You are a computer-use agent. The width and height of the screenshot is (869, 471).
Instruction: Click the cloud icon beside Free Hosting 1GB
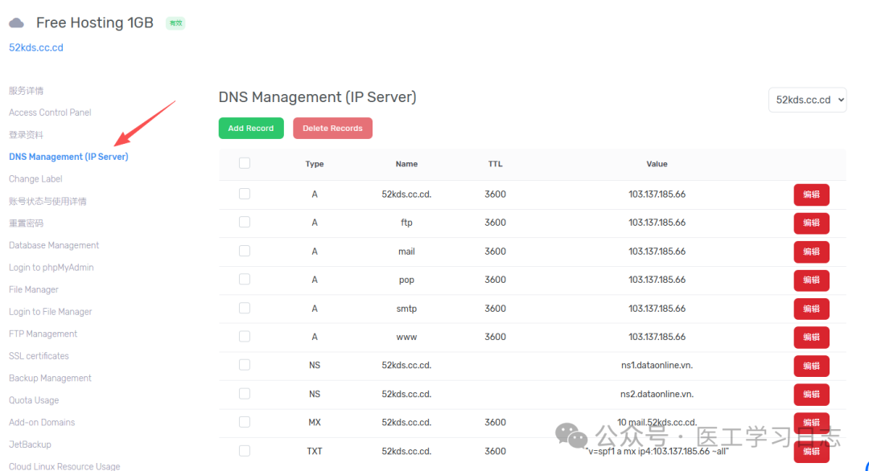pos(16,23)
